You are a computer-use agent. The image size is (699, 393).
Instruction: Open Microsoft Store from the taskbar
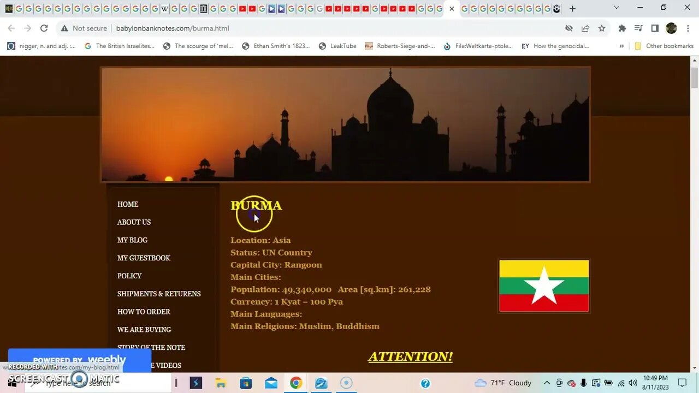point(246,383)
